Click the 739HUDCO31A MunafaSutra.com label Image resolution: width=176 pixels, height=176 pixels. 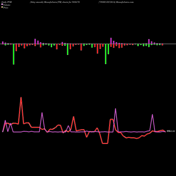click(116, 2)
